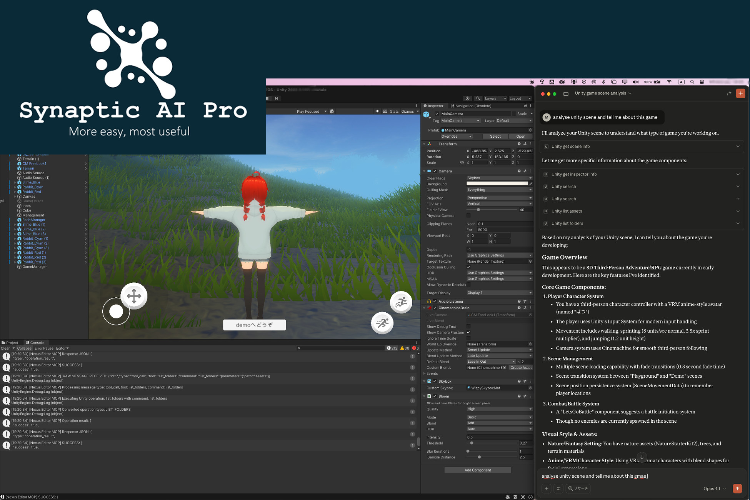The width and height of the screenshot is (750, 500).
Task: Expand Rabbit_Red (1) in the hierarchy
Action: 15,252
